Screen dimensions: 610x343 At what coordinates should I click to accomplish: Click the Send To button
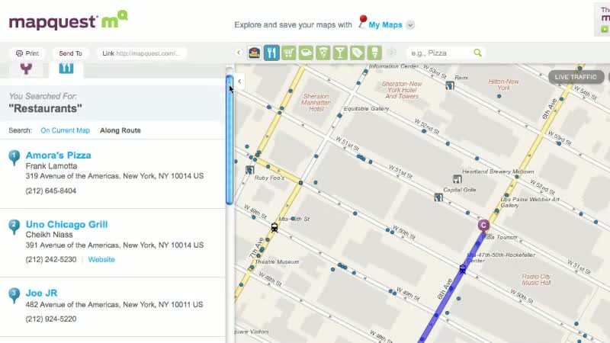pos(70,53)
